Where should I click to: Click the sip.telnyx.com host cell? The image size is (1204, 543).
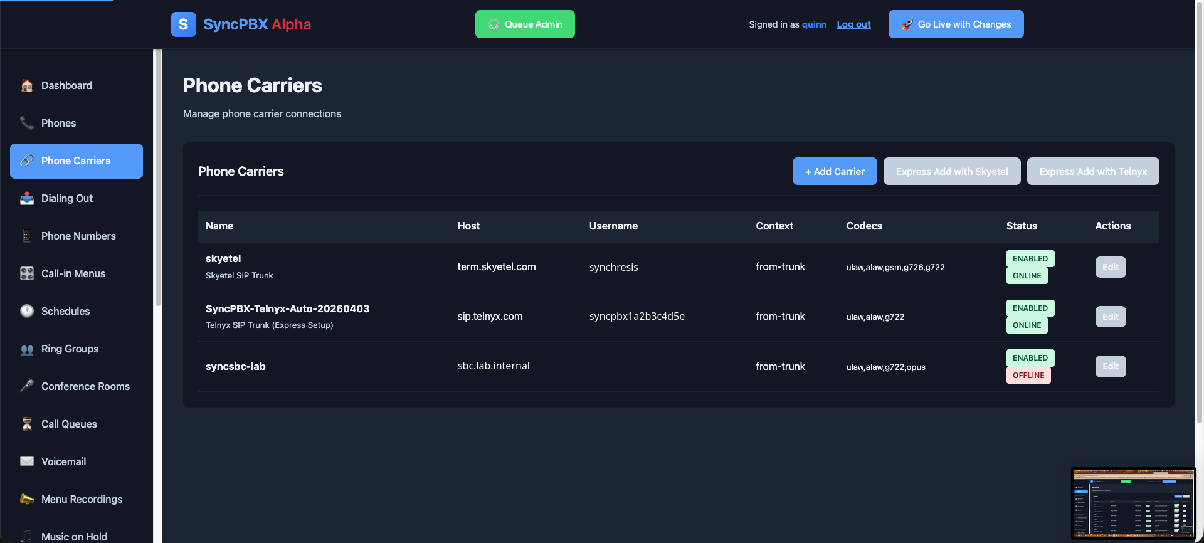point(490,316)
